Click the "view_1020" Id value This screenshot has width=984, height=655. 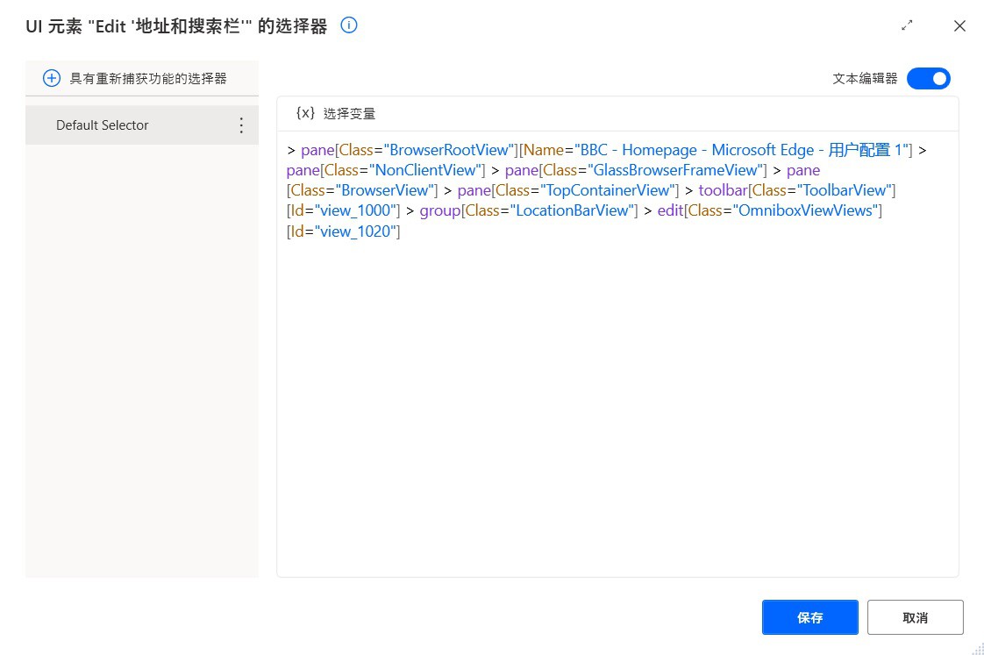click(x=355, y=231)
